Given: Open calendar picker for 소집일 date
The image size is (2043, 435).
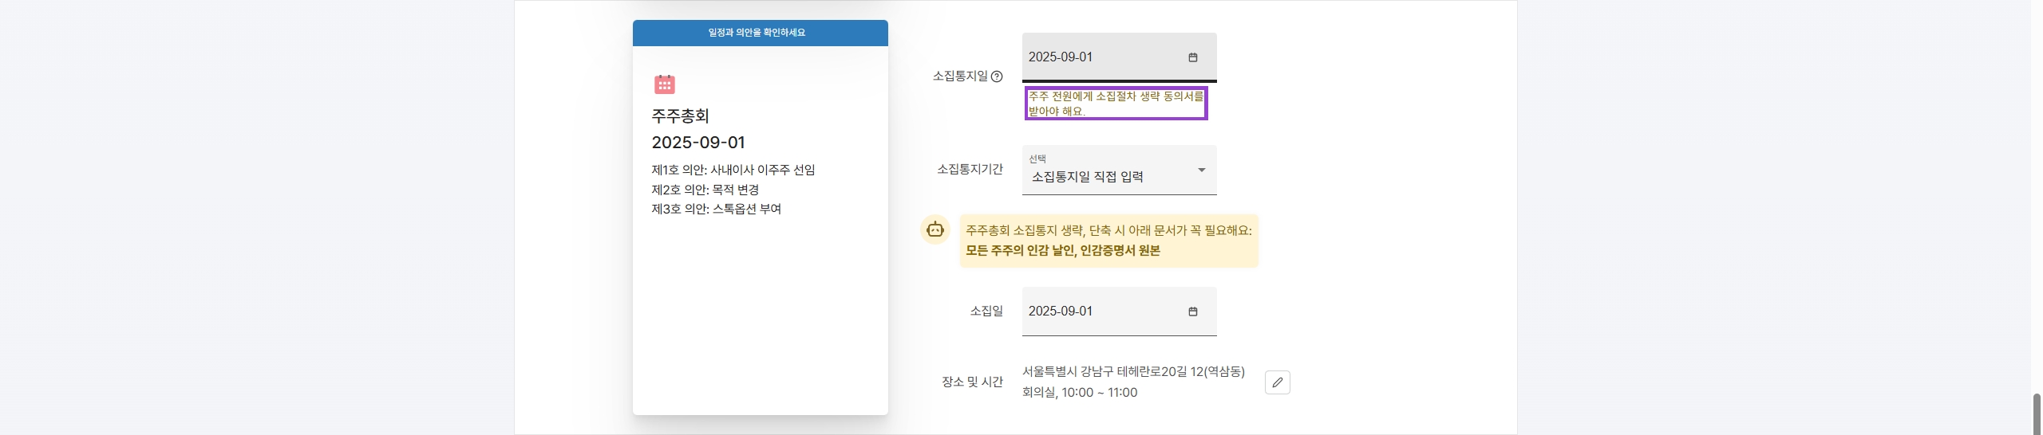Looking at the screenshot, I should click(x=1193, y=312).
